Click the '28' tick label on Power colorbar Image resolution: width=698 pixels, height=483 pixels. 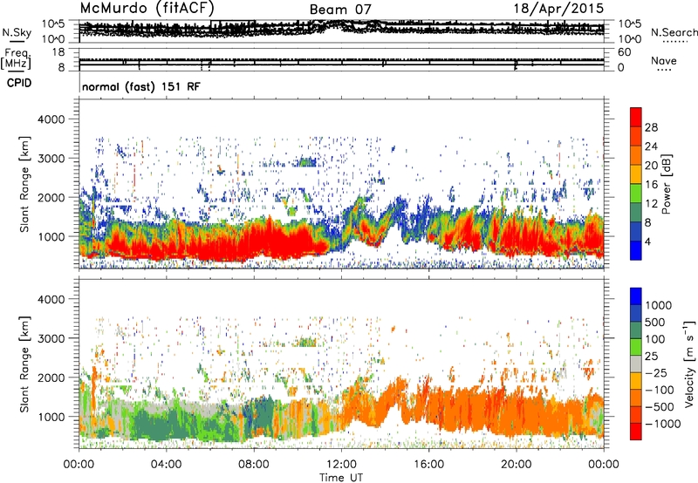tap(651, 127)
